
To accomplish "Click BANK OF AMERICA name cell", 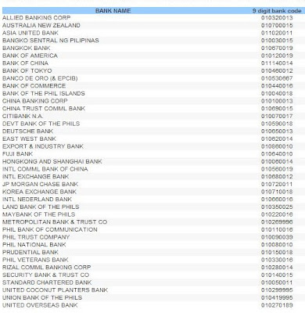I will tap(30, 56).
